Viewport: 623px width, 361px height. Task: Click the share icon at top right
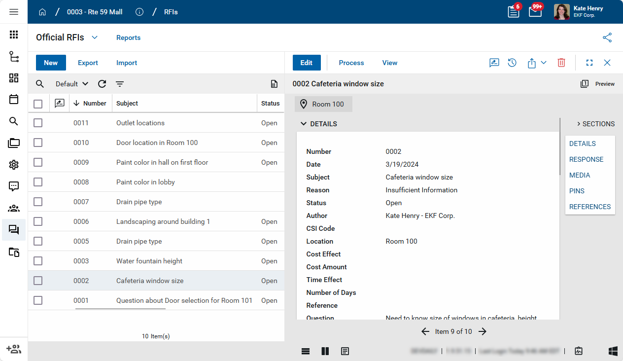pyautogui.click(x=607, y=37)
